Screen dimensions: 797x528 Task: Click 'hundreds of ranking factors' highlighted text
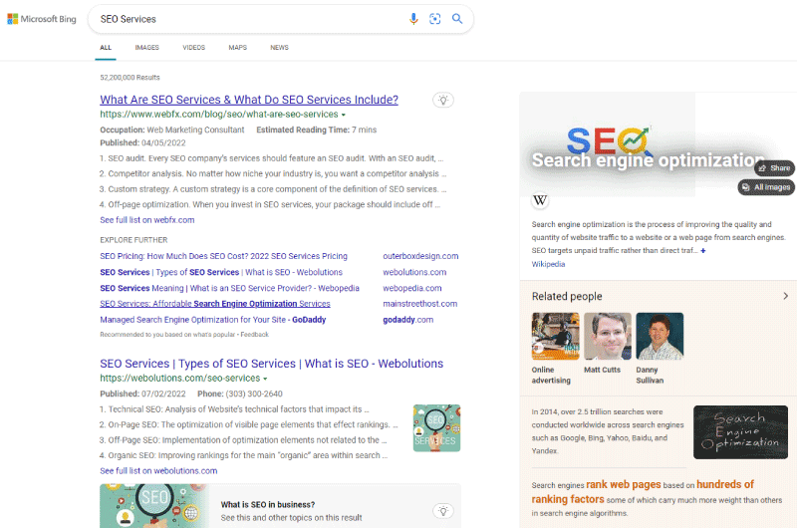click(x=643, y=492)
